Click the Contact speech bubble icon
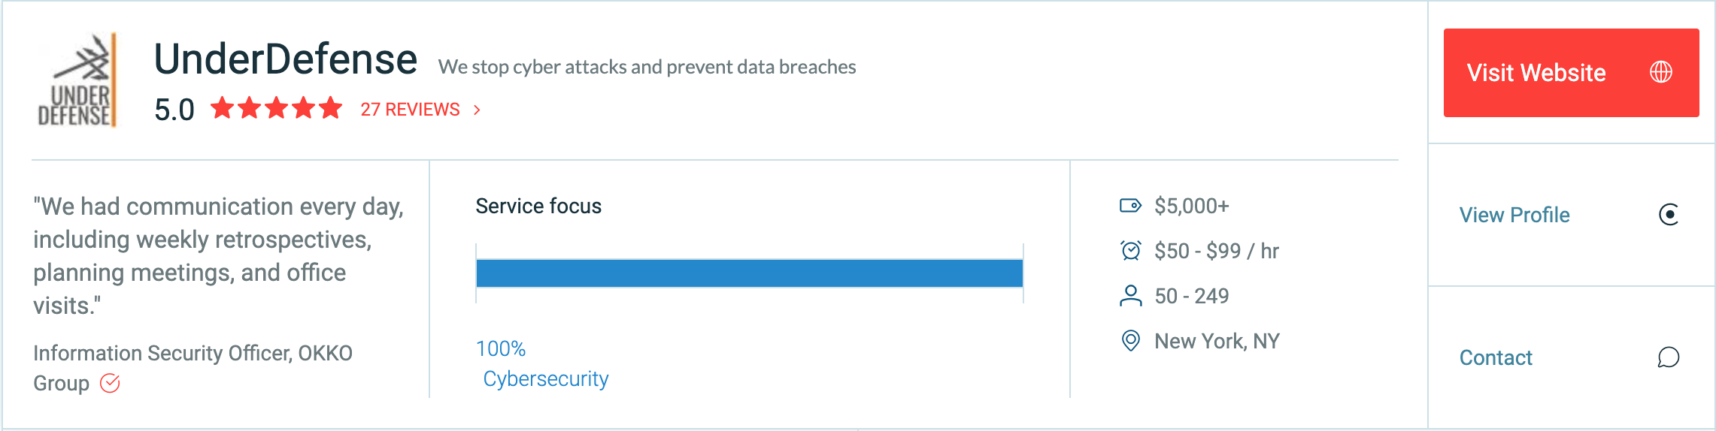Viewport: 1716px width, 431px height. tap(1669, 357)
